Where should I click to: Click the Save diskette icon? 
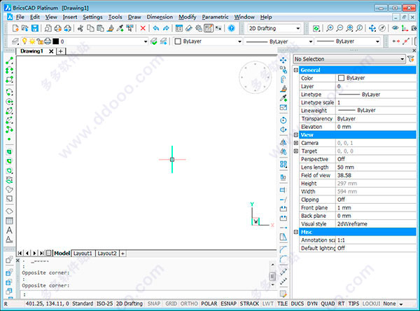tap(35, 28)
